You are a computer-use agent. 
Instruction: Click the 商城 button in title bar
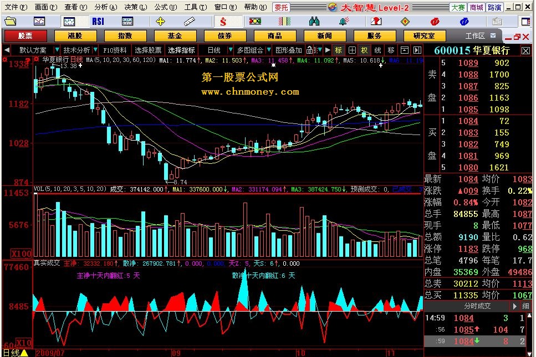point(477,7)
